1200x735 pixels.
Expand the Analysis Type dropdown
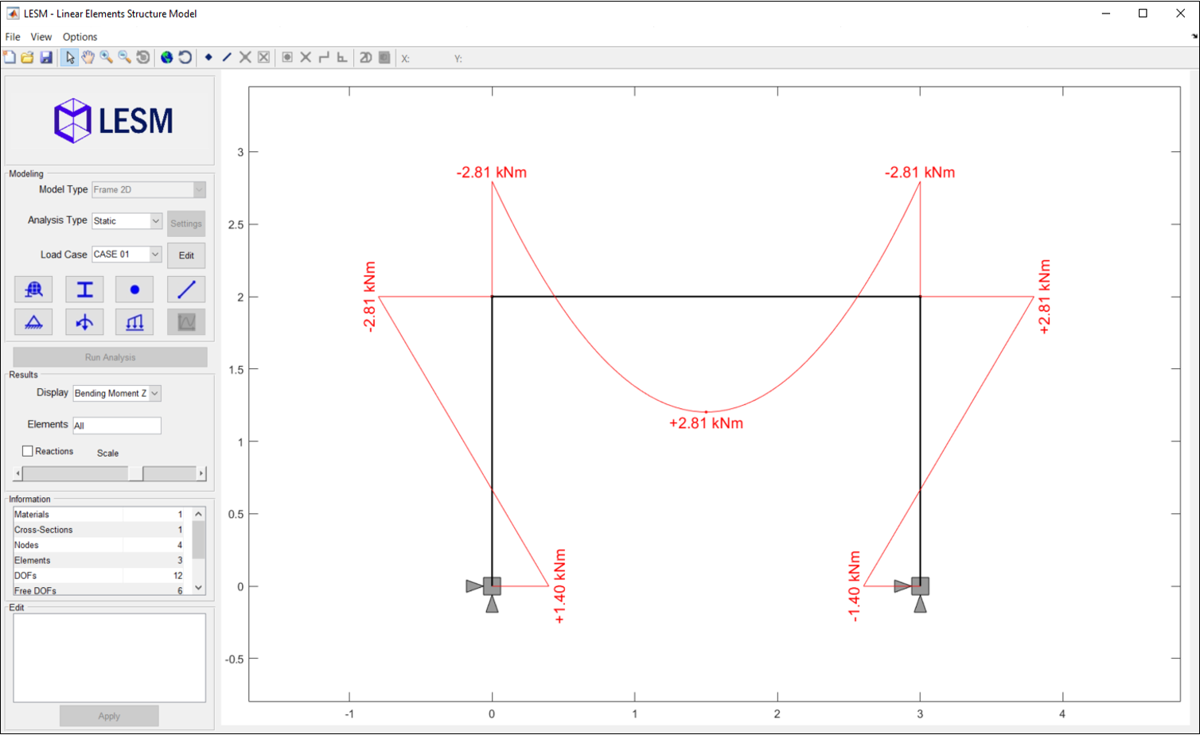click(156, 221)
